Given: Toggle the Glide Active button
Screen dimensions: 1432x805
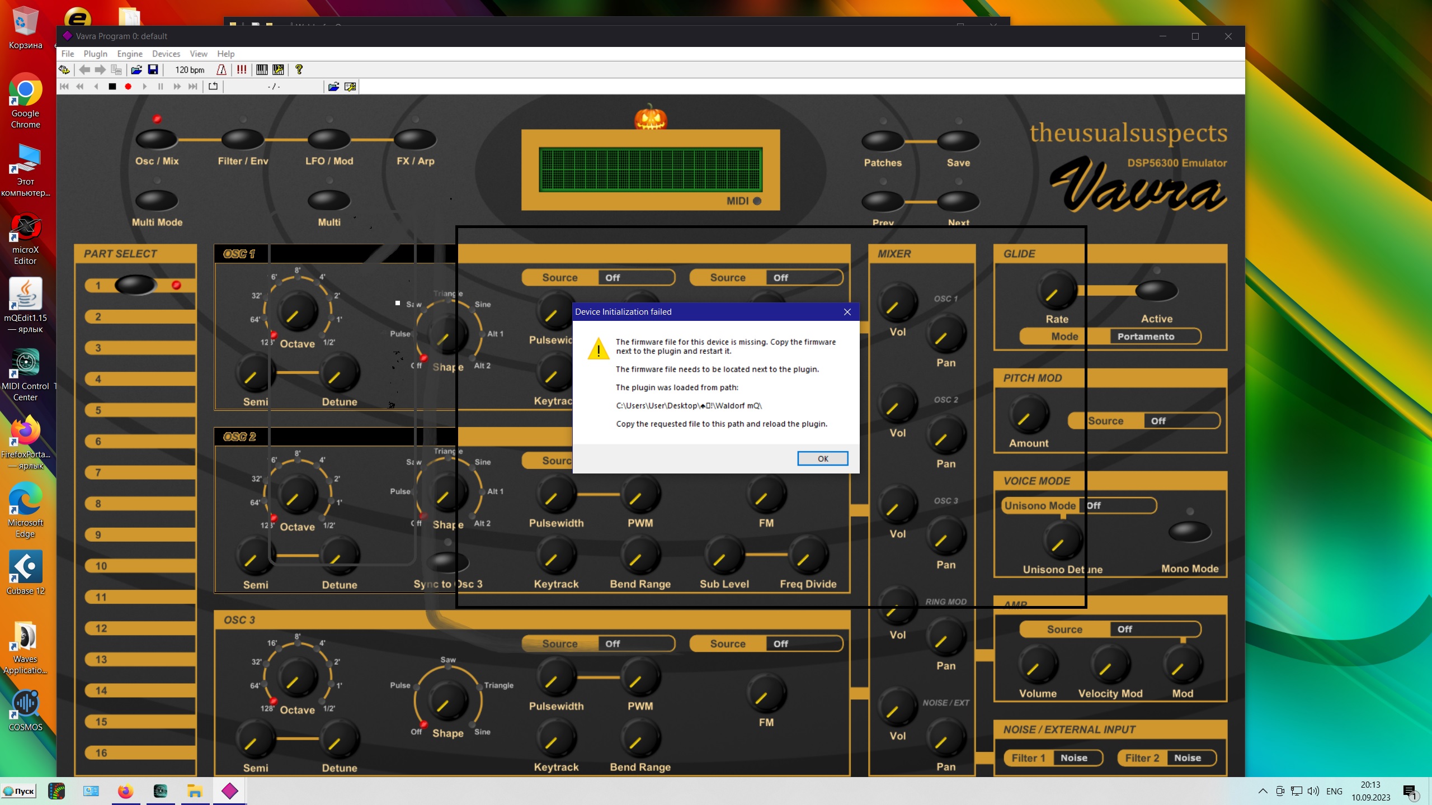Looking at the screenshot, I should tap(1156, 291).
